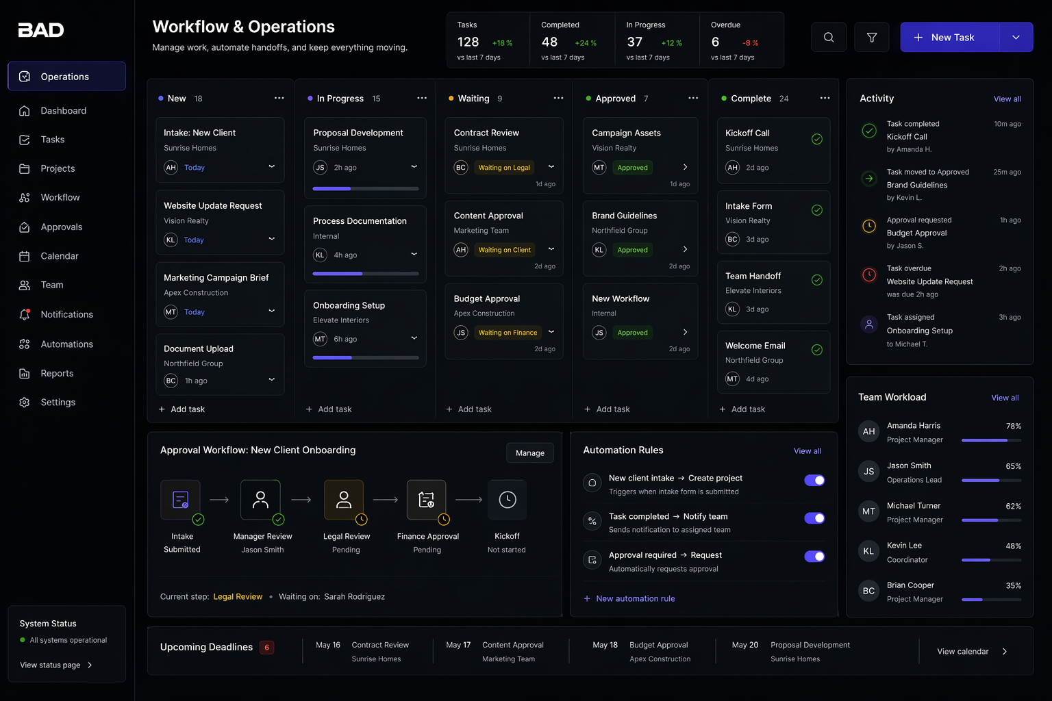Open Waiting on Legal status dropdown
The image size is (1052, 701).
(x=551, y=167)
